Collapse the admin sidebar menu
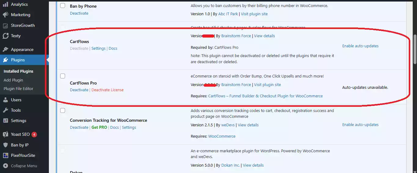 pos(24,166)
